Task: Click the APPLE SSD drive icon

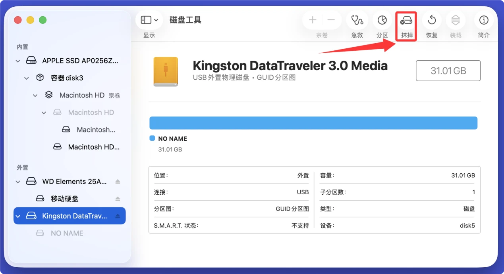Action: click(31, 61)
